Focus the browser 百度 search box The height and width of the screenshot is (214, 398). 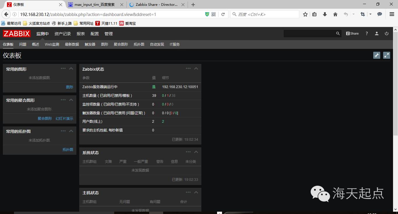coord(265,14)
